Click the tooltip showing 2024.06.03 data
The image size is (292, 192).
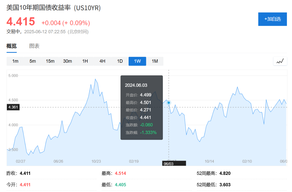tap(142, 108)
